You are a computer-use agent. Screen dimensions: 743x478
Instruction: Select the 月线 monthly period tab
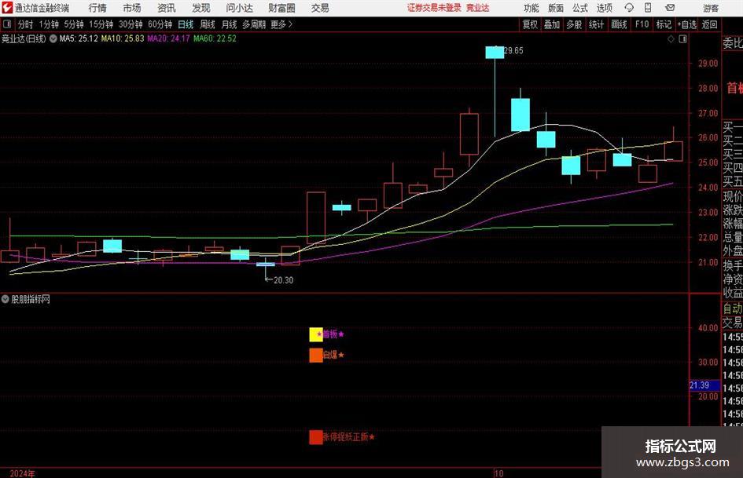(230, 24)
